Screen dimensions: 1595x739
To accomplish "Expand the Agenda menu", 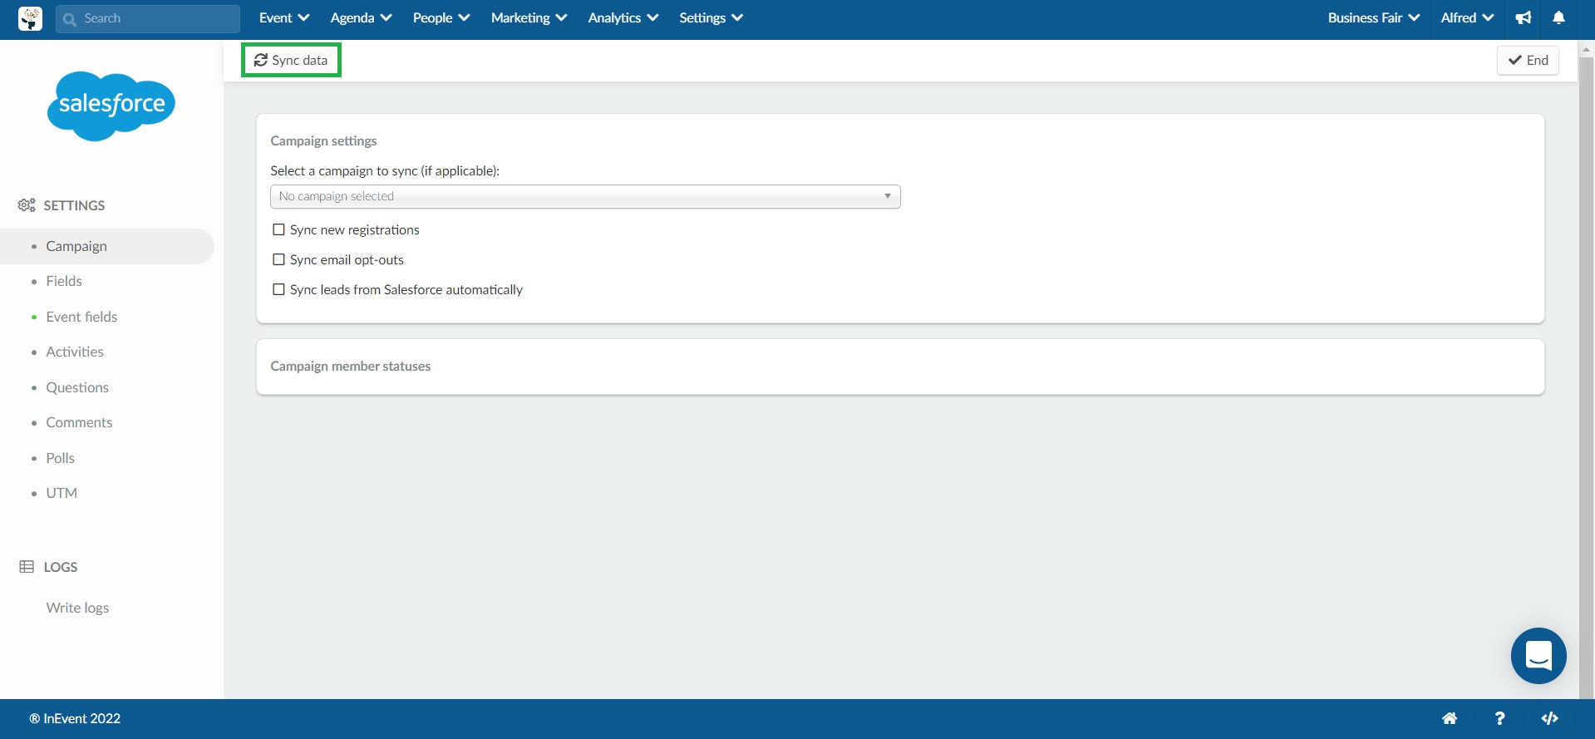I will [361, 18].
